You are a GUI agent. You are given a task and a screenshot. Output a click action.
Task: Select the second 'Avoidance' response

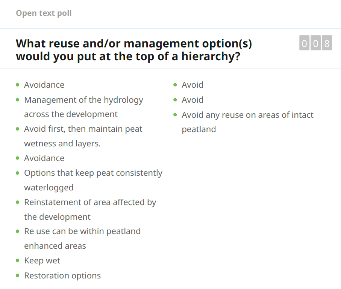pos(44,158)
